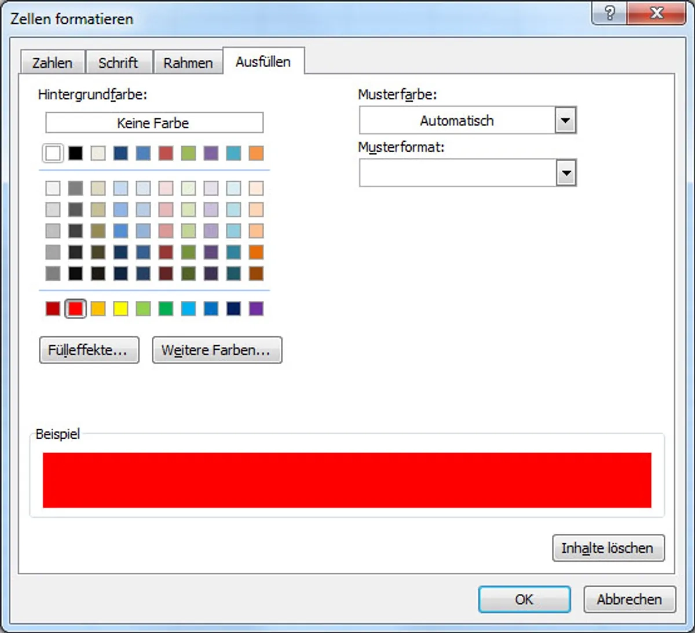
Task: Pick the tan theme color swatch
Action: (98, 153)
